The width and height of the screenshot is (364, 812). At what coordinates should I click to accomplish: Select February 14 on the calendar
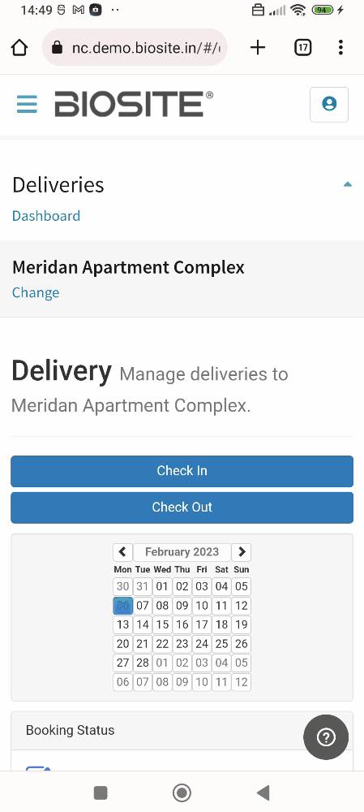(x=143, y=624)
